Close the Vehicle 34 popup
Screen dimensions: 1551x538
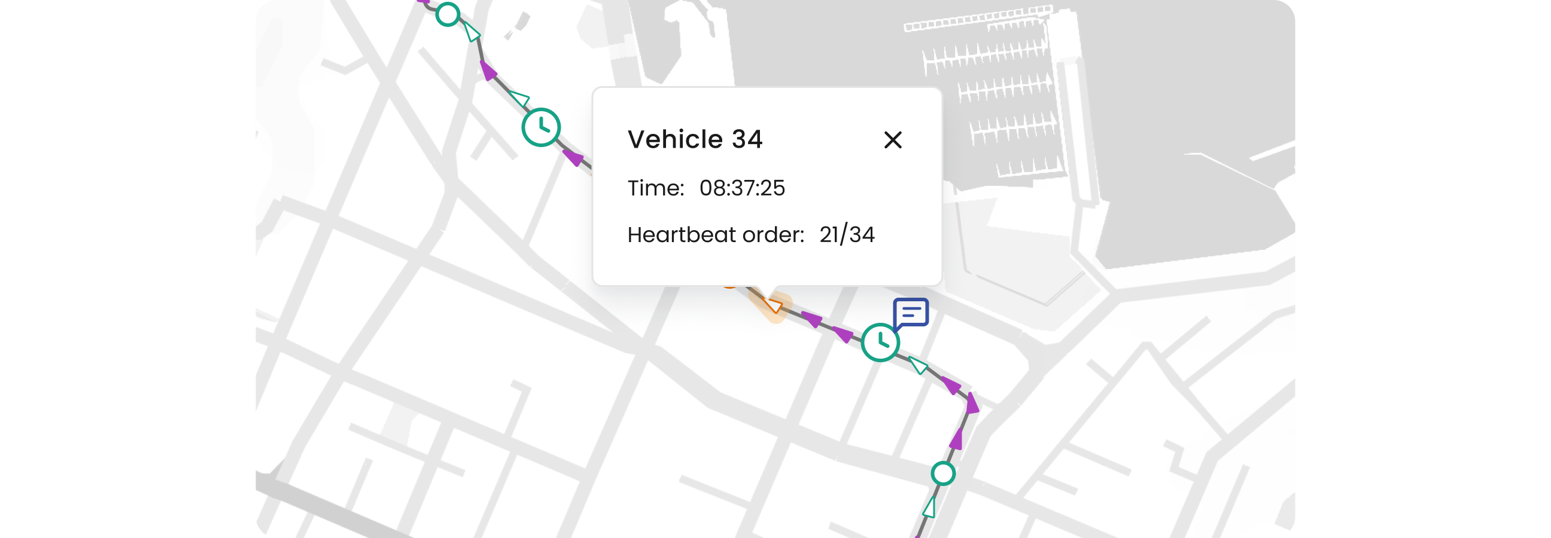(892, 140)
